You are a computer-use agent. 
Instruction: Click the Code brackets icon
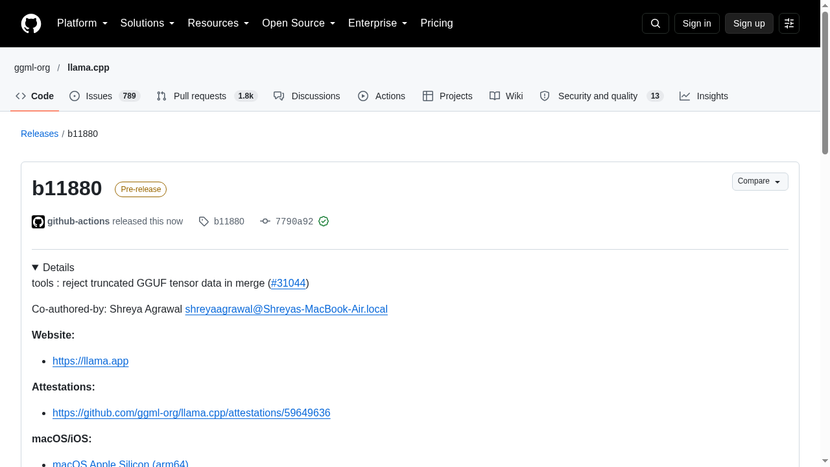click(x=21, y=96)
